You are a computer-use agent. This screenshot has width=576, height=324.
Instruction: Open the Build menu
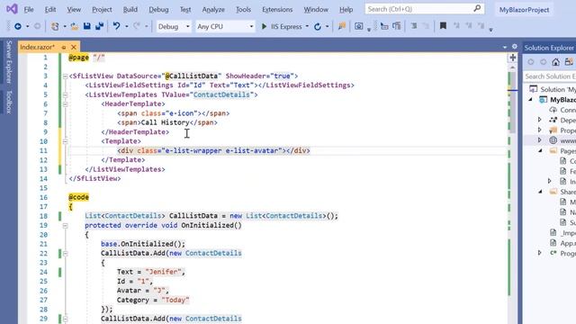pyautogui.click(x=130, y=10)
